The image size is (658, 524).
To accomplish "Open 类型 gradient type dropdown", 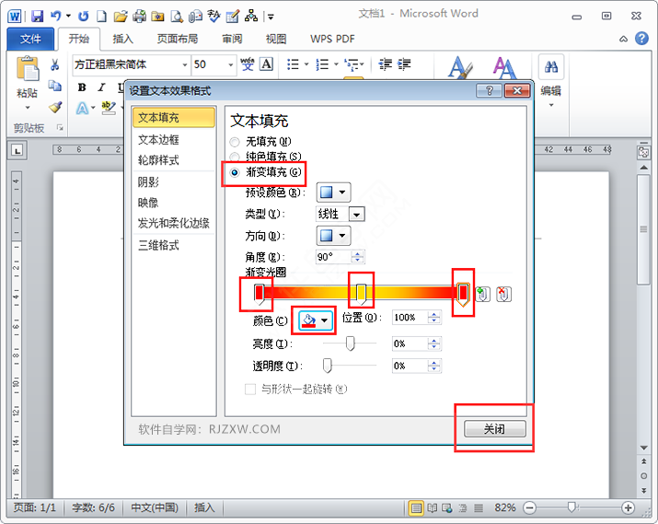I will (x=356, y=215).
